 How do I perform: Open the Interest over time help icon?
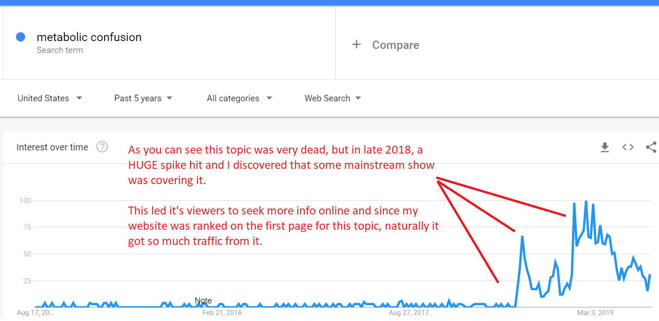102,147
